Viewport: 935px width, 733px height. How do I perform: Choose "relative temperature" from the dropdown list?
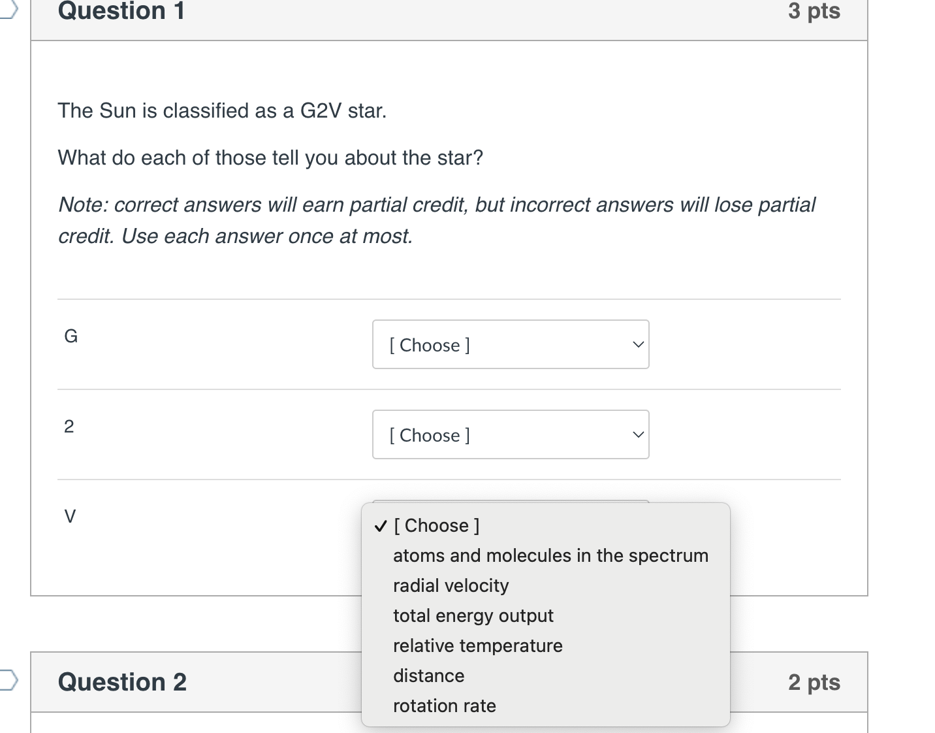[477, 645]
